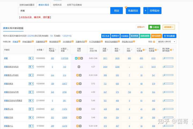The image size is (193, 129).
Task: Click the 词云生成 toolbar button
Action: 106,36
